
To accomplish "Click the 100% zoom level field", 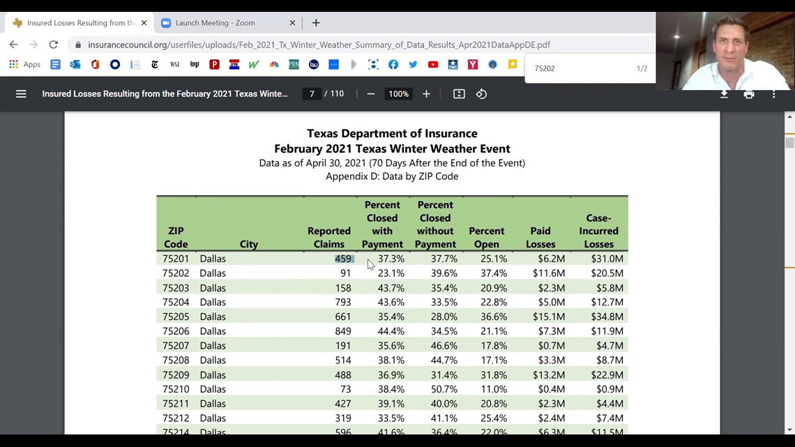I will (398, 93).
